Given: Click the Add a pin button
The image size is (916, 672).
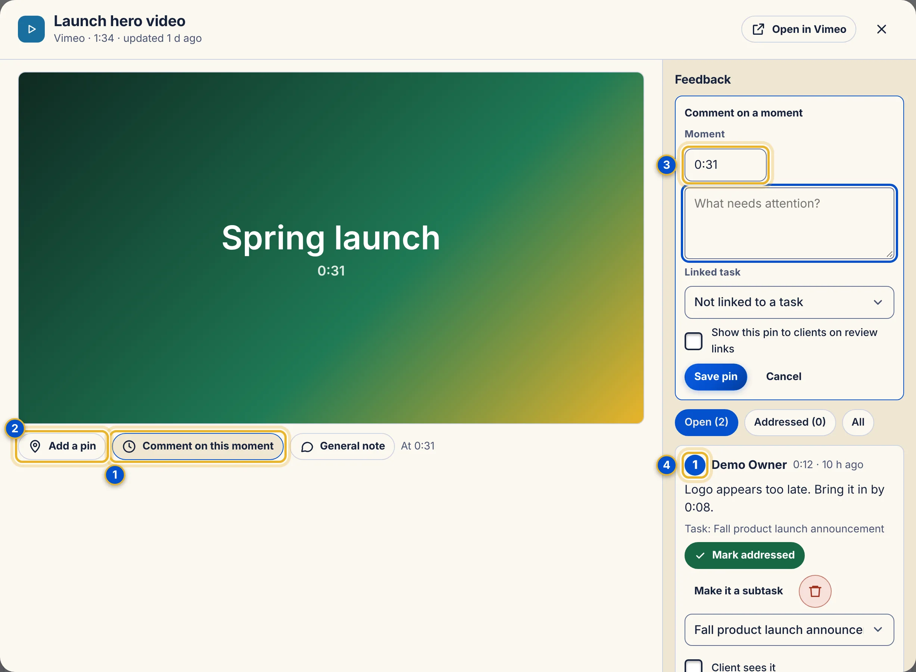Looking at the screenshot, I should point(62,446).
